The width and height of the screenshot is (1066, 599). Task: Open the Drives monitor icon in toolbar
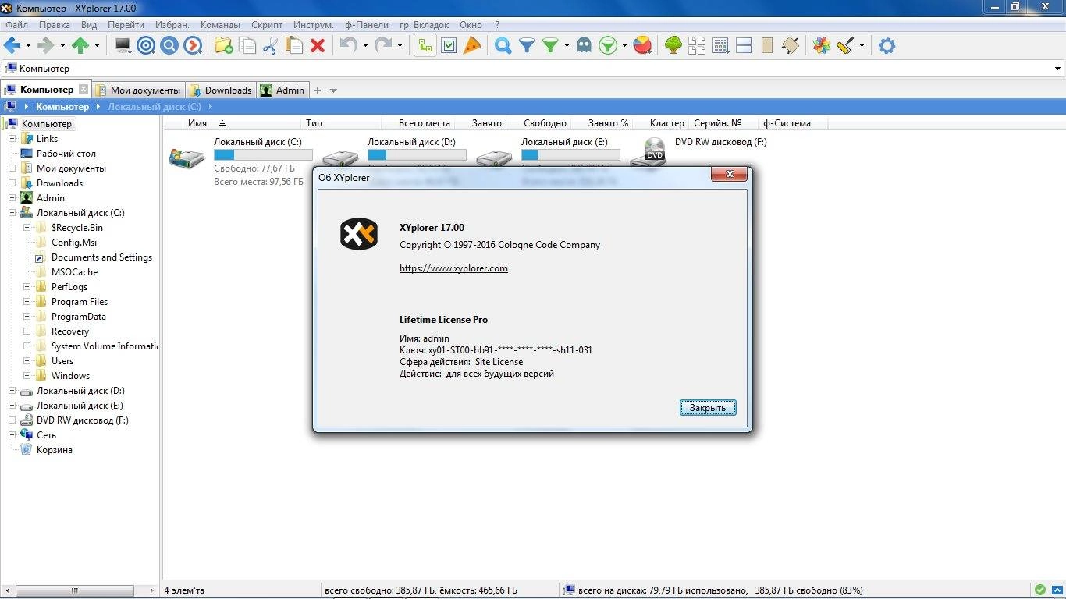click(123, 46)
